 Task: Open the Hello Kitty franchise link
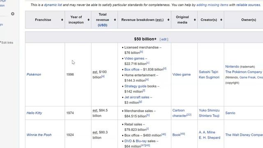point(34,113)
